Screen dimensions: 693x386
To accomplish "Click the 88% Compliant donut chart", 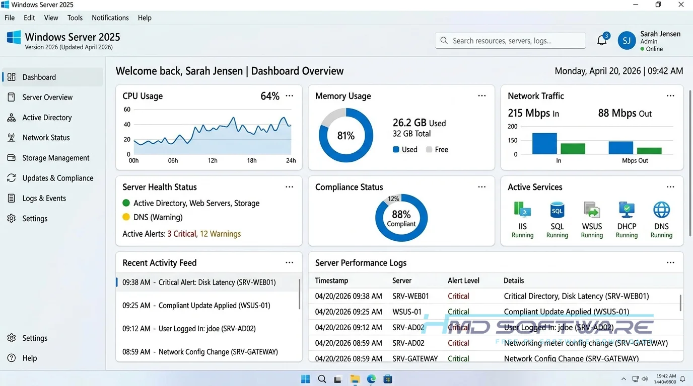I will pos(401,218).
